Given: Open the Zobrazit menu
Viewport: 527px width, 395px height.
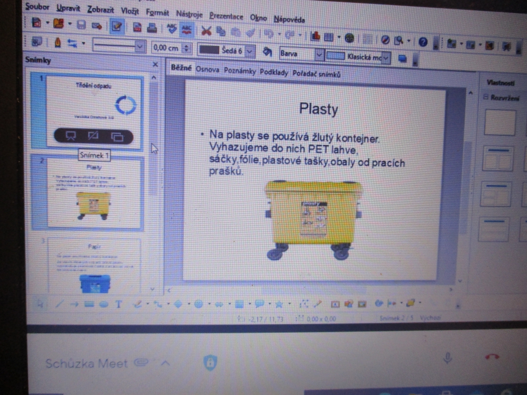Looking at the screenshot, I should coord(101,9).
